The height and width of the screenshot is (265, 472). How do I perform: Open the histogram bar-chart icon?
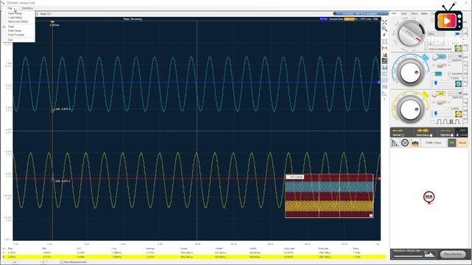[384, 54]
